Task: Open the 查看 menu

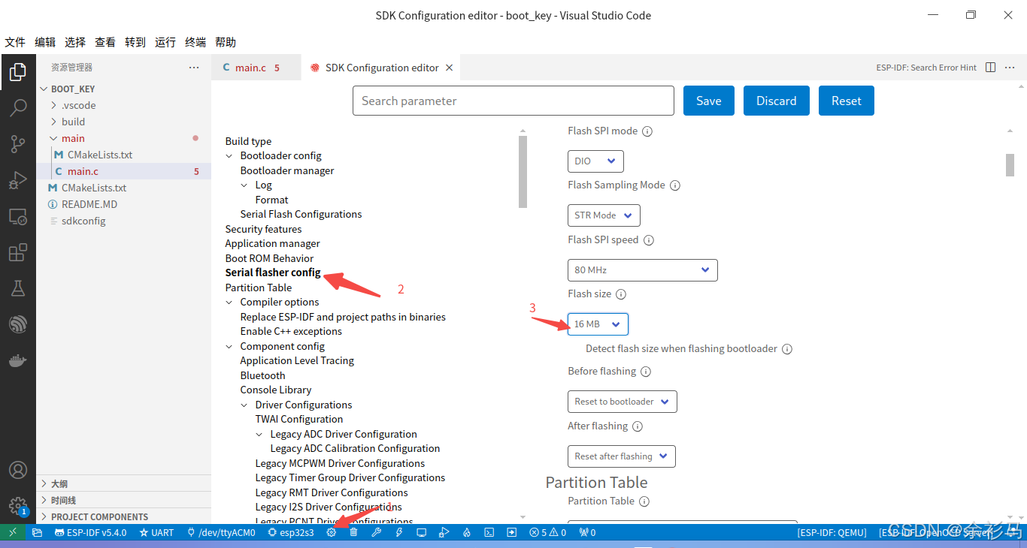Action: coord(105,43)
